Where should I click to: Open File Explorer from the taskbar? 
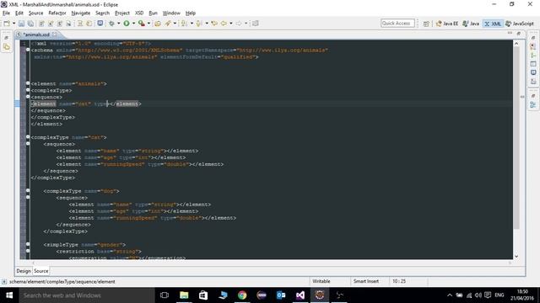point(184,295)
